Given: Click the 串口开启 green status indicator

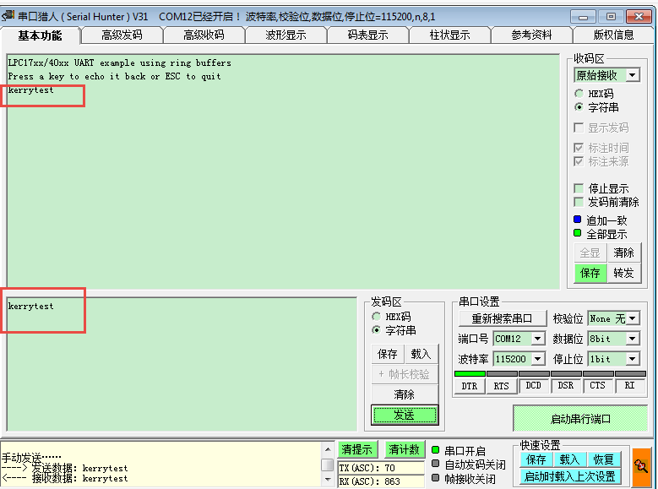Looking at the screenshot, I should 436,450.
